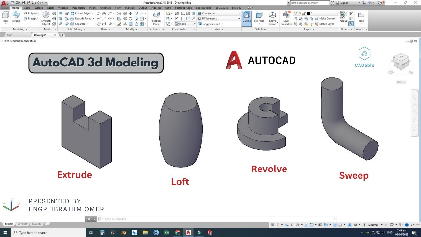Expand the Modeling panel
Screen dimensions: 421x237
click(20, 29)
